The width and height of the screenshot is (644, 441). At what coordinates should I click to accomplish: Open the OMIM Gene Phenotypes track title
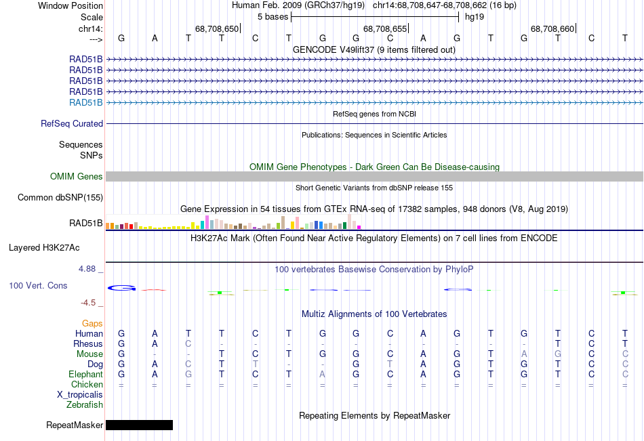click(374, 167)
